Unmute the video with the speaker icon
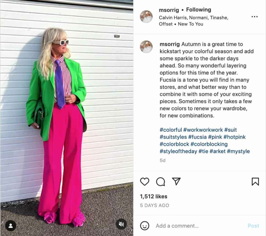 point(121,224)
